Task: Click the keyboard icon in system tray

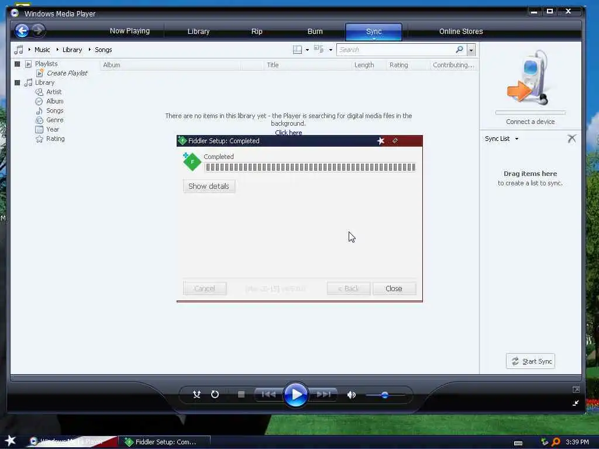Action: click(518, 443)
